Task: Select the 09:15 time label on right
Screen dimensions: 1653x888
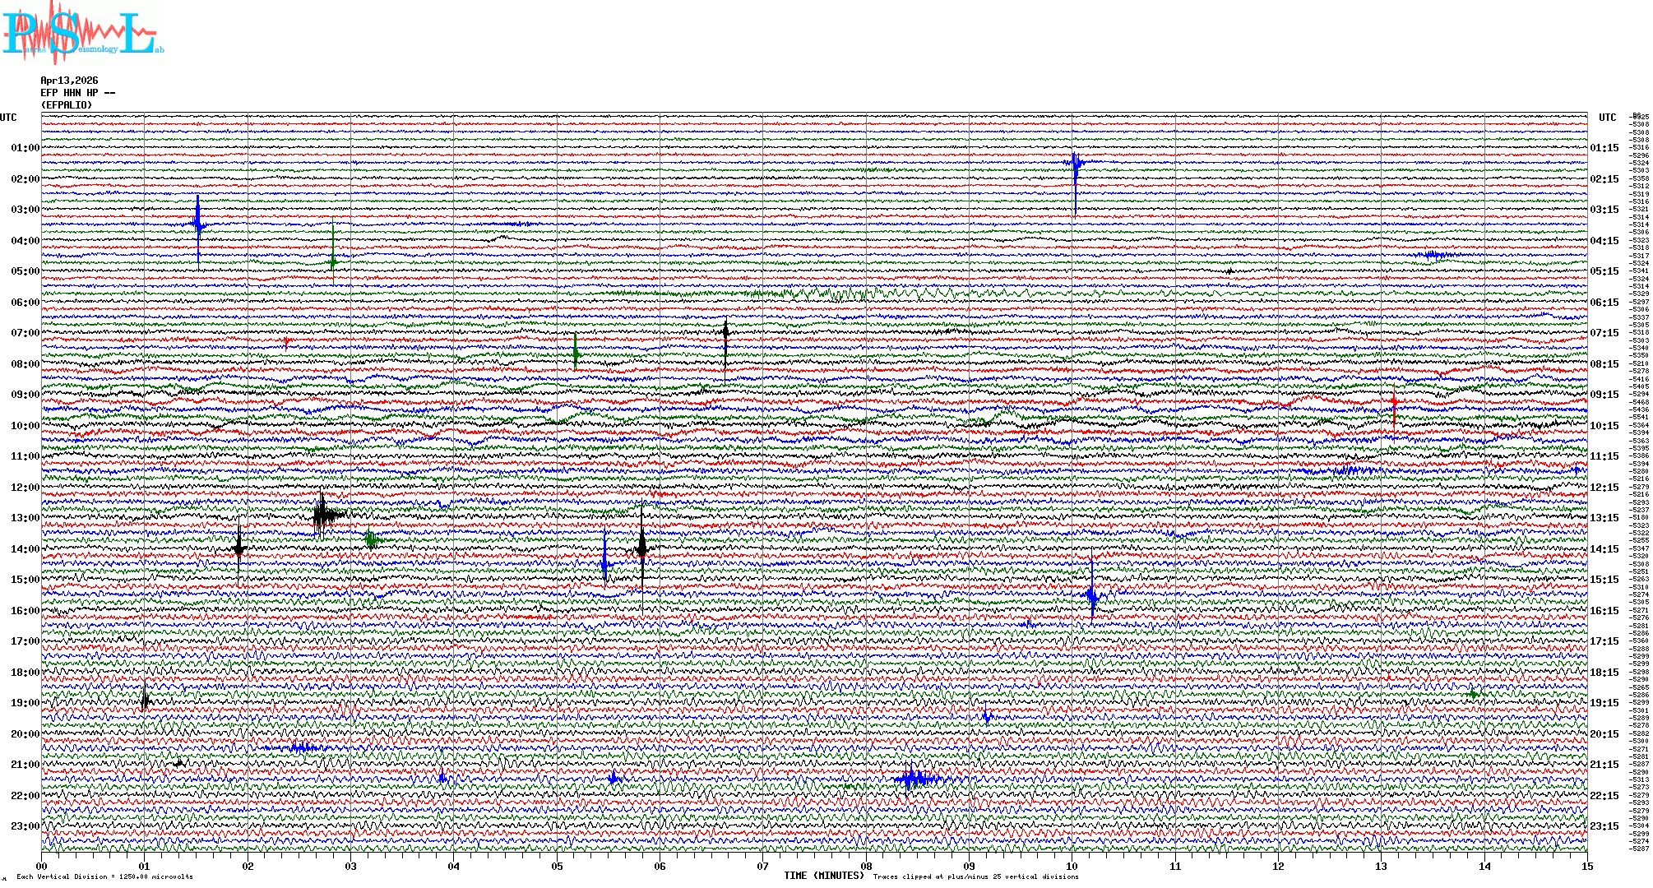Action: pos(1604,395)
